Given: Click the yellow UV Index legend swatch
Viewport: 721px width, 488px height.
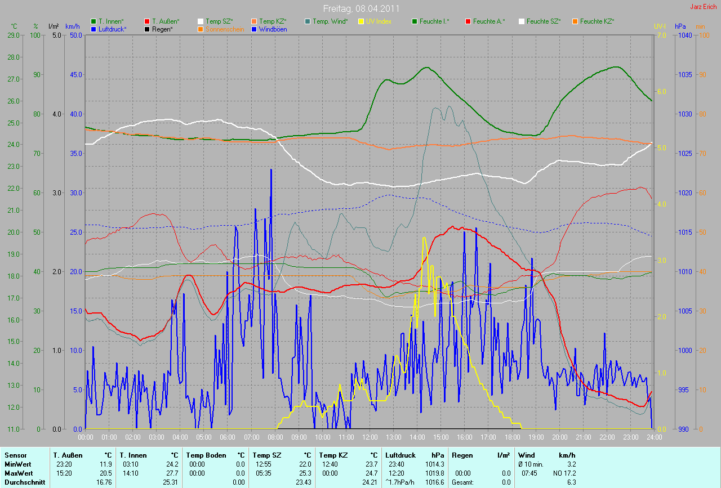Looking at the screenshot, I should pyautogui.click(x=361, y=21).
